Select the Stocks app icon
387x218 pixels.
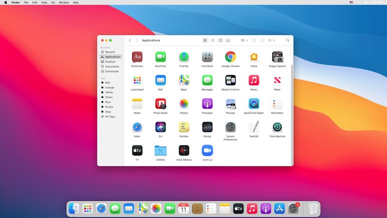207,127
